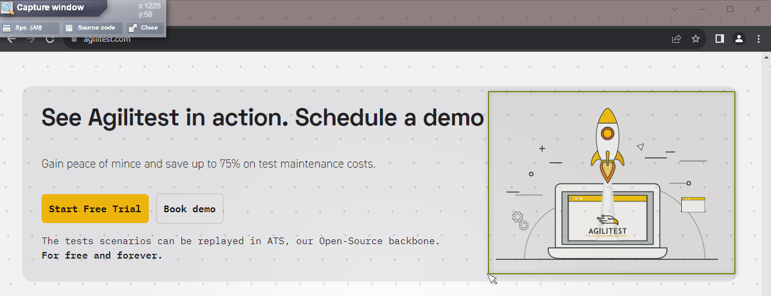
Task: Click the 'See Agilitest in action' heading
Action: click(263, 118)
